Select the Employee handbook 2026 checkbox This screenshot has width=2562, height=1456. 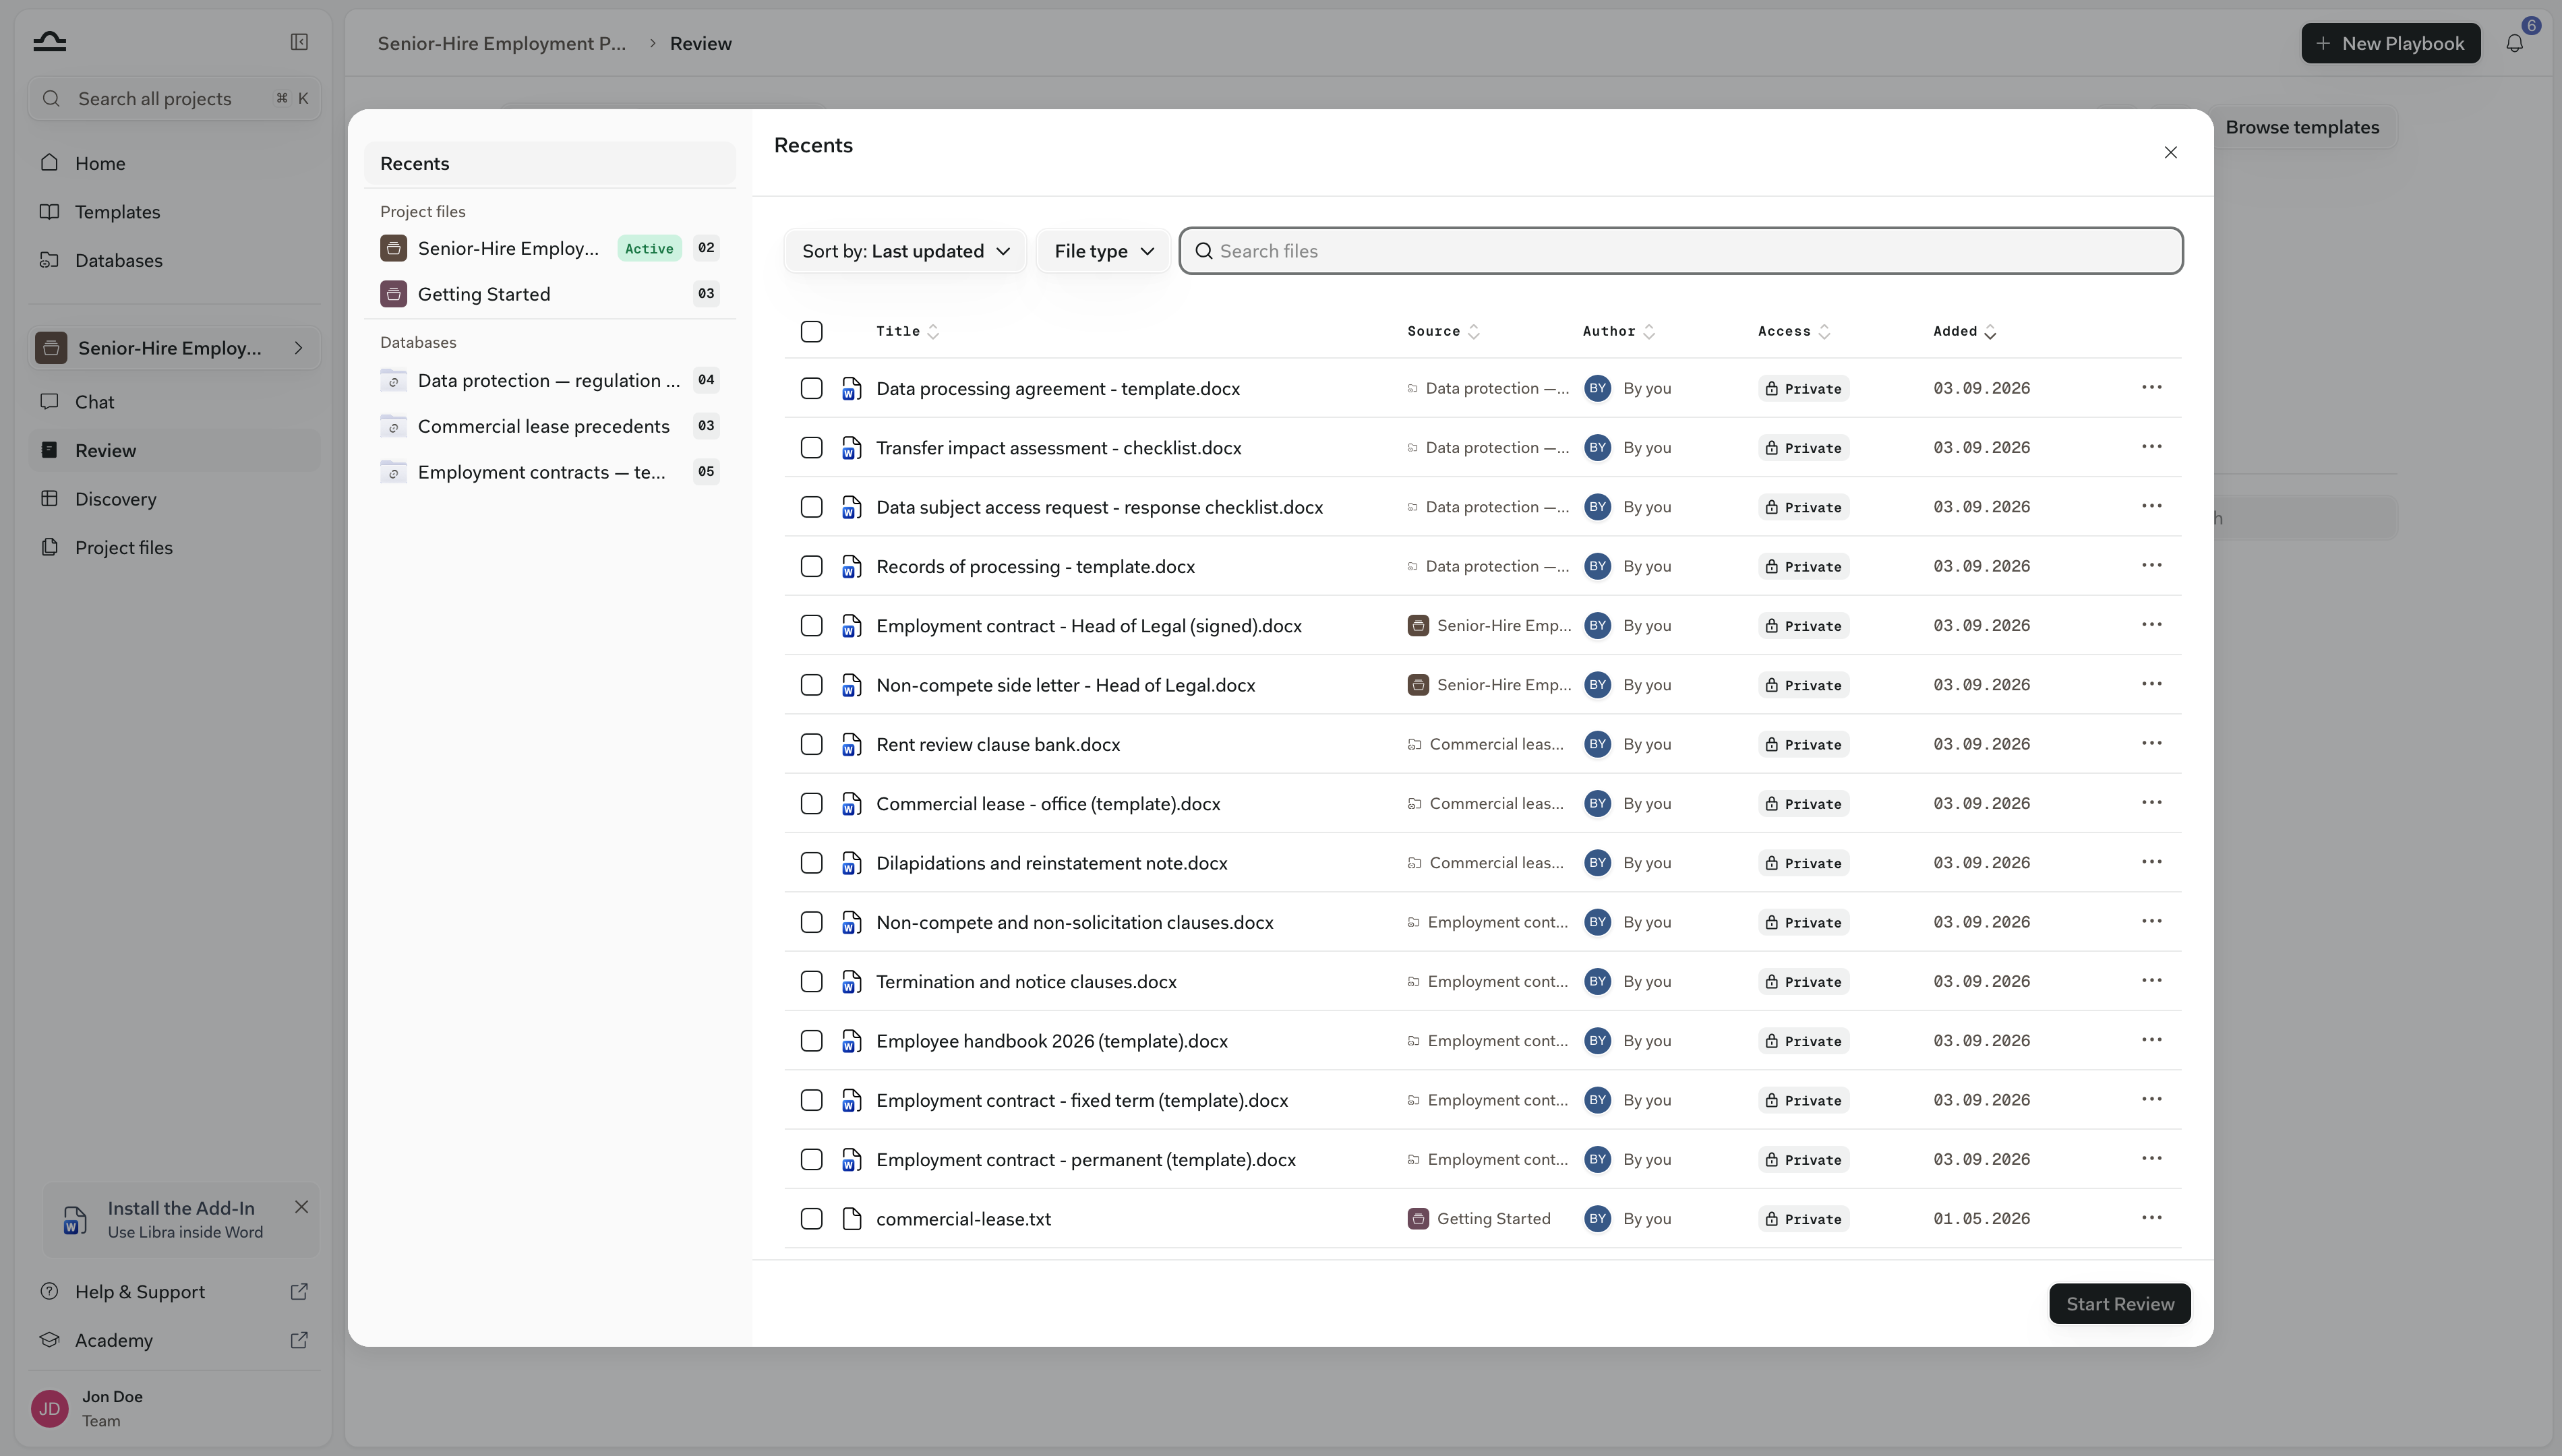click(x=811, y=1041)
